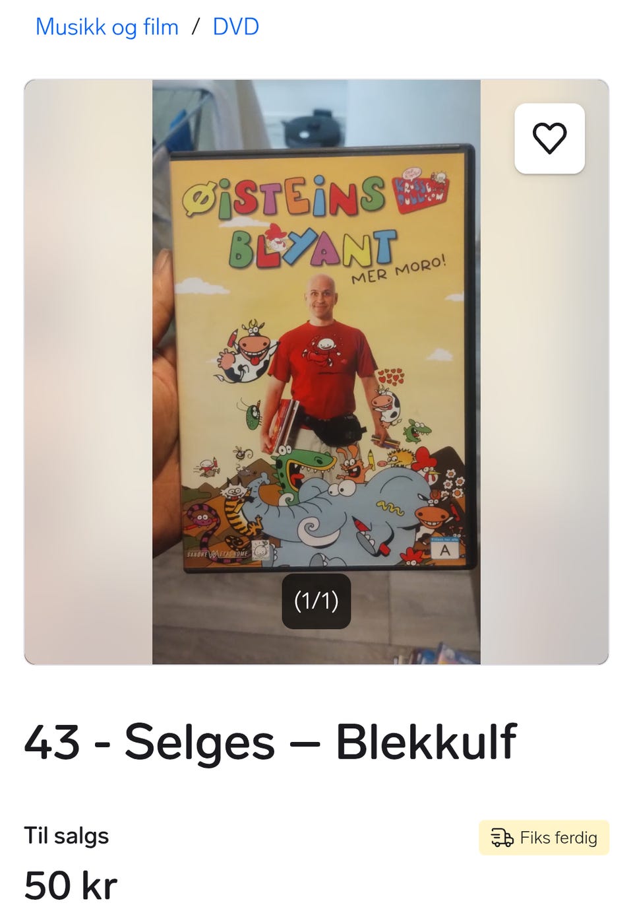Viewport: 633px width, 911px height.
Task: Click the 'MER MORO!' text on the DVD
Action: point(398,269)
